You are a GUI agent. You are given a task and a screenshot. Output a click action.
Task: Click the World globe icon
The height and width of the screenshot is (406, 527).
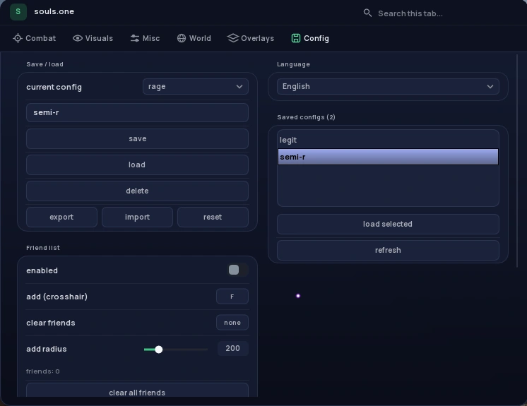click(182, 38)
